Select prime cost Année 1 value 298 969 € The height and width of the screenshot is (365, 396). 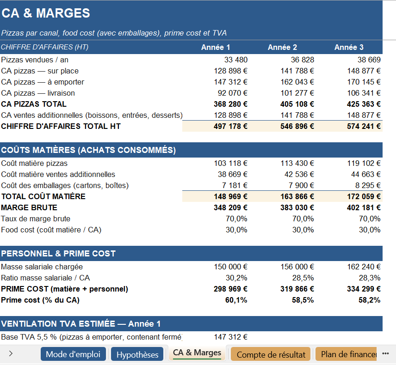[x=230, y=289]
